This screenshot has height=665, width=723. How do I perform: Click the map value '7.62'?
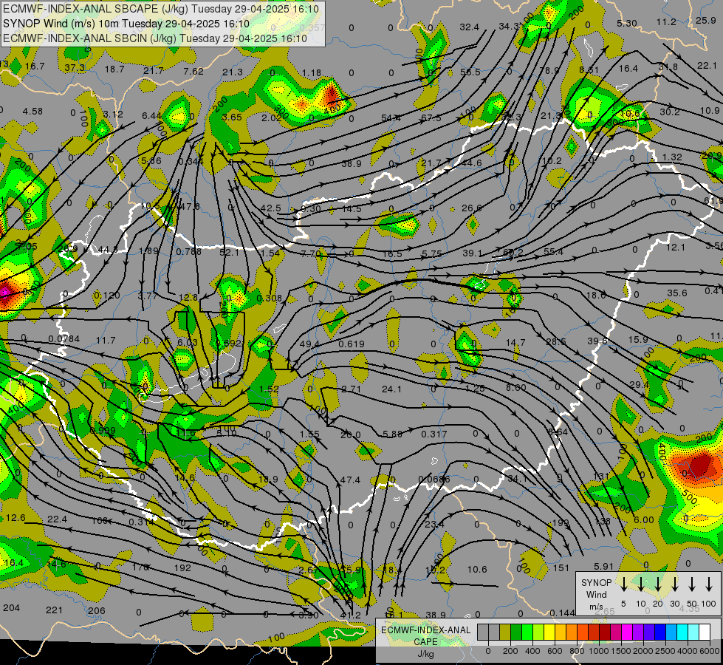pyautogui.click(x=193, y=71)
